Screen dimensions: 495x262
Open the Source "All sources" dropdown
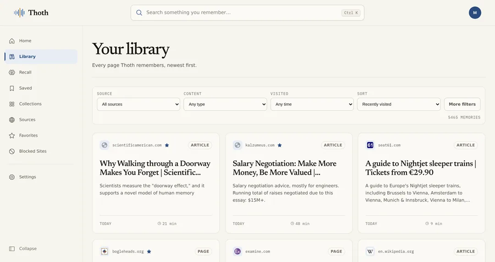138,104
